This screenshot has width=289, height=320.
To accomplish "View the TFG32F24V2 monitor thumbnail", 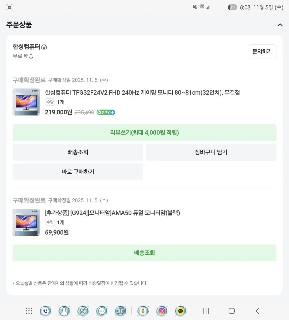I will (26, 102).
